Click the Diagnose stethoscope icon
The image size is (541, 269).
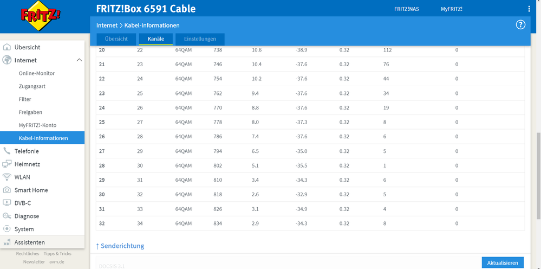click(x=7, y=216)
